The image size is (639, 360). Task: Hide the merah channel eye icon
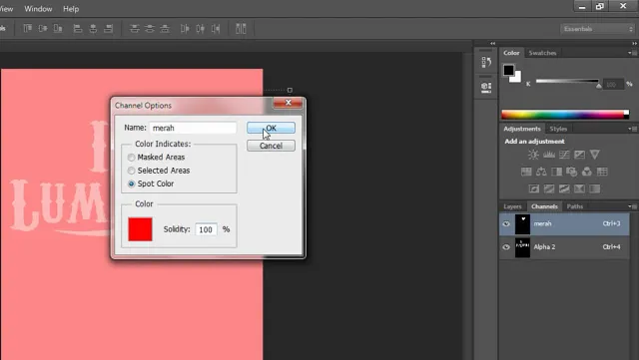pyautogui.click(x=506, y=223)
